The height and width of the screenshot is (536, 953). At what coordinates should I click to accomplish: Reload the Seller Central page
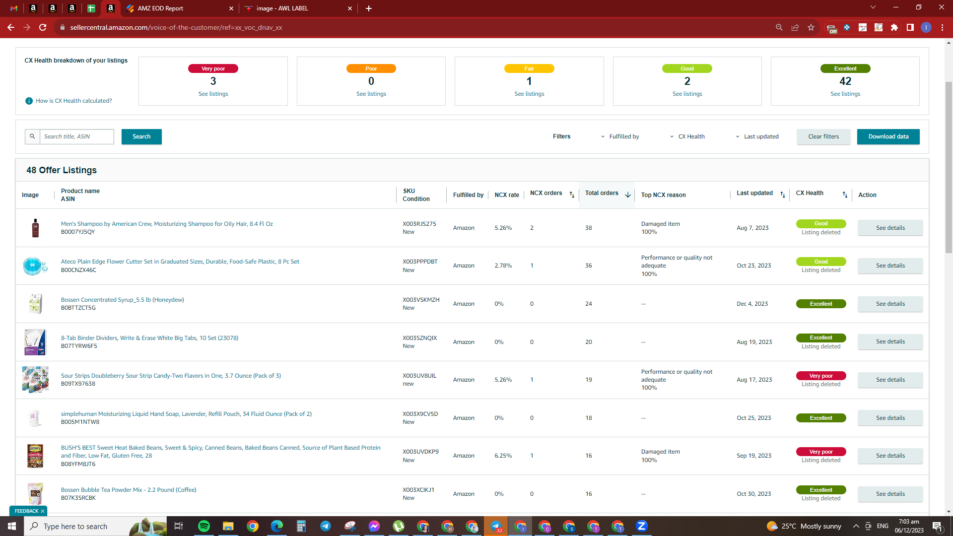click(43, 27)
